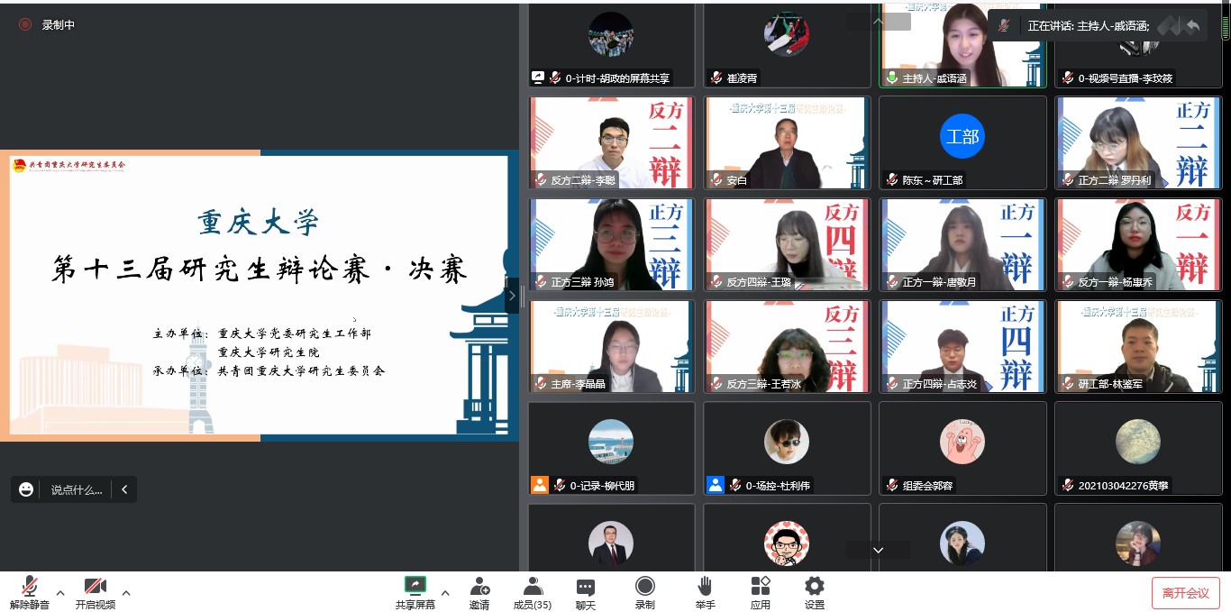Select 安白 participant video tile
The height and width of the screenshot is (612, 1231).
click(x=787, y=142)
